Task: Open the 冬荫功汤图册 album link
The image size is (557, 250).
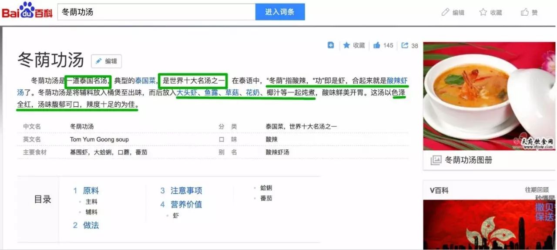Action: point(469,160)
